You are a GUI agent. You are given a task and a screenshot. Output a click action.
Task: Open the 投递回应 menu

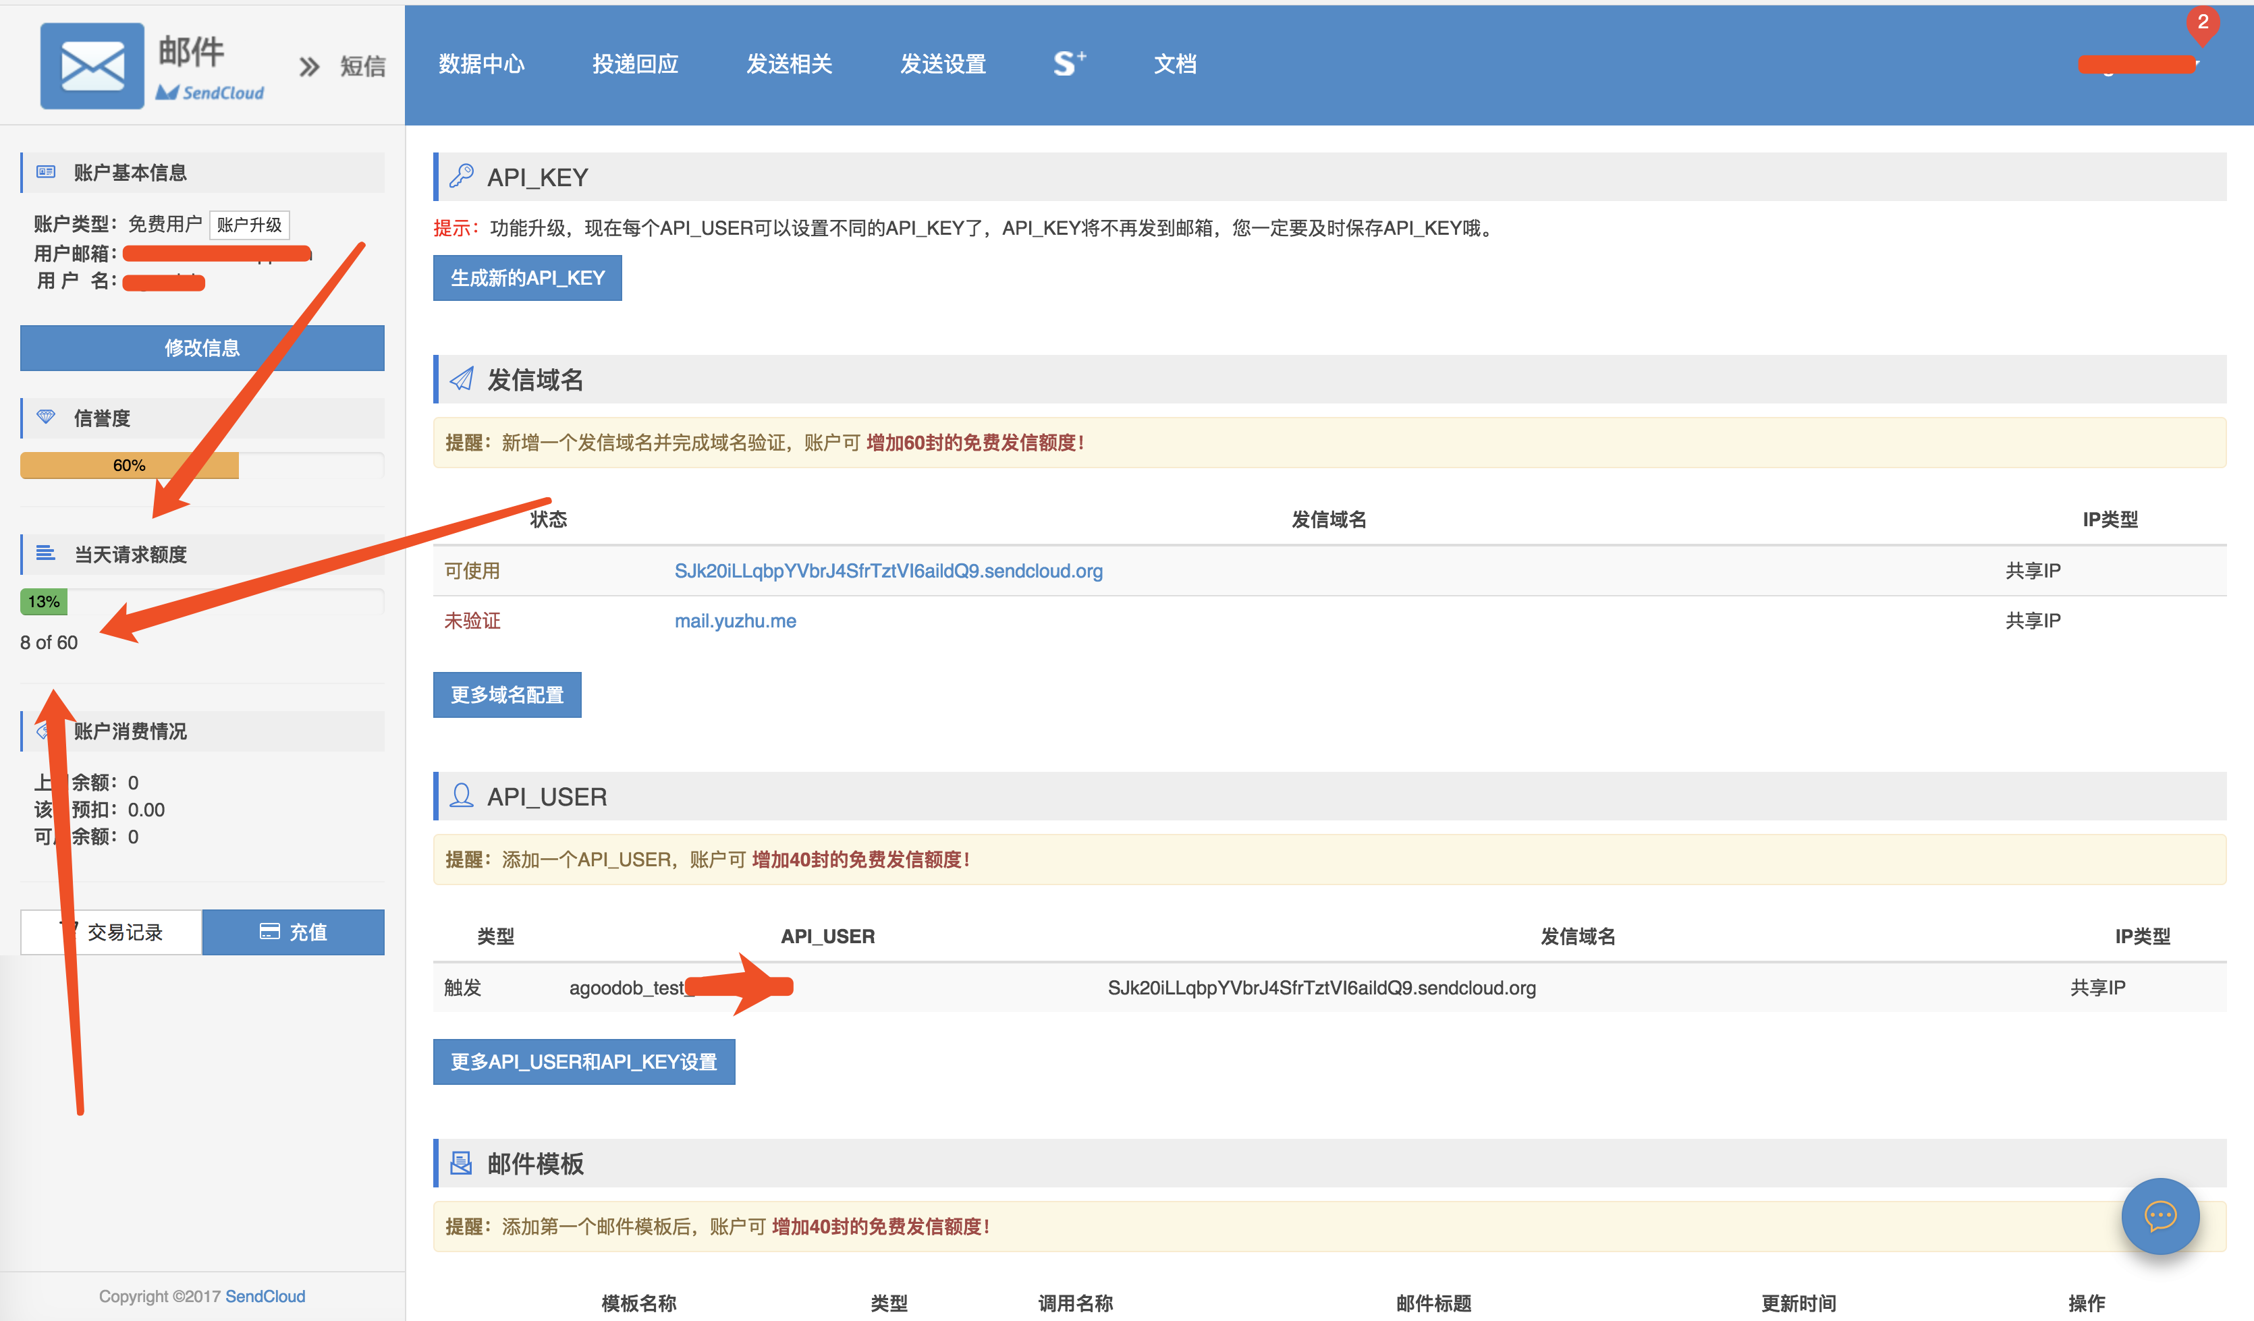tap(635, 64)
